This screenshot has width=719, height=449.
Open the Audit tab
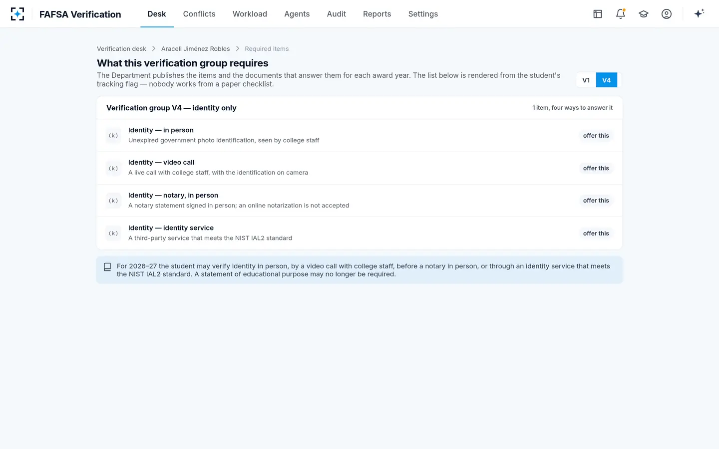click(x=337, y=14)
